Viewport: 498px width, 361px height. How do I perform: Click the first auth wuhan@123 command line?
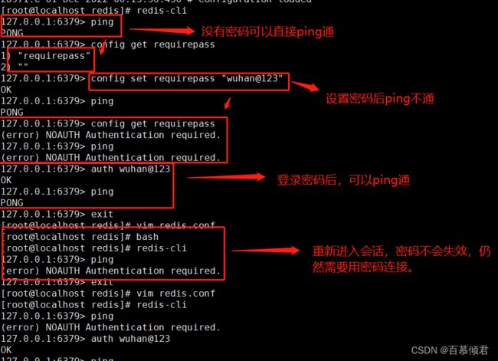(130, 169)
